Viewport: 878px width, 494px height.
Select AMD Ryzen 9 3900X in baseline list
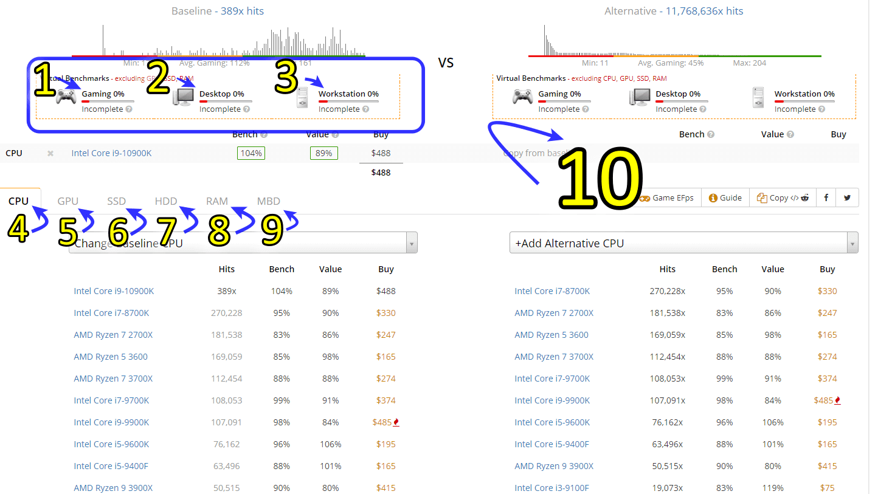[113, 488]
